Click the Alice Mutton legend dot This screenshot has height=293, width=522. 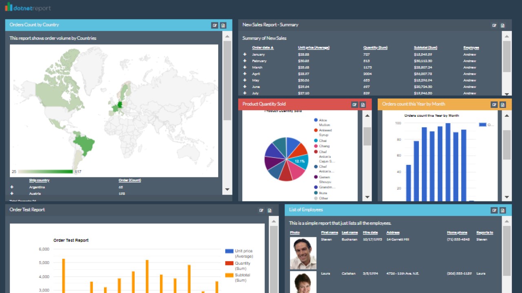(x=316, y=120)
